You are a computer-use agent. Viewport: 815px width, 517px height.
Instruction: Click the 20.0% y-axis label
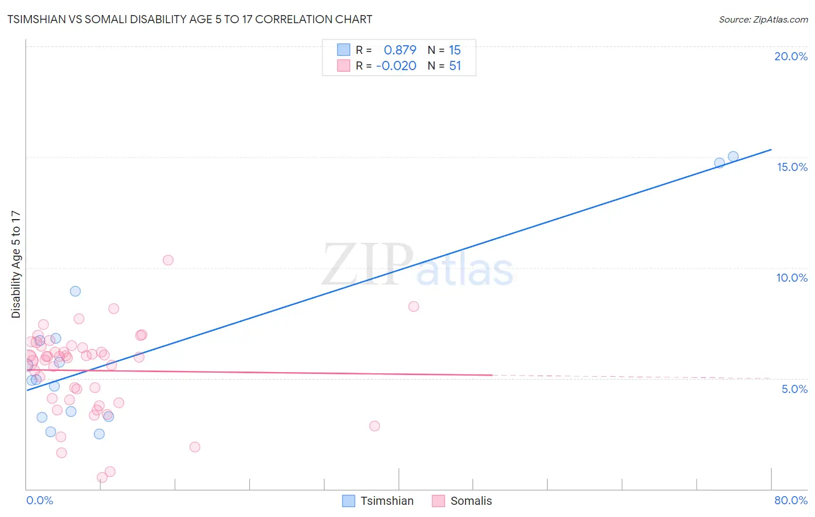(791, 56)
